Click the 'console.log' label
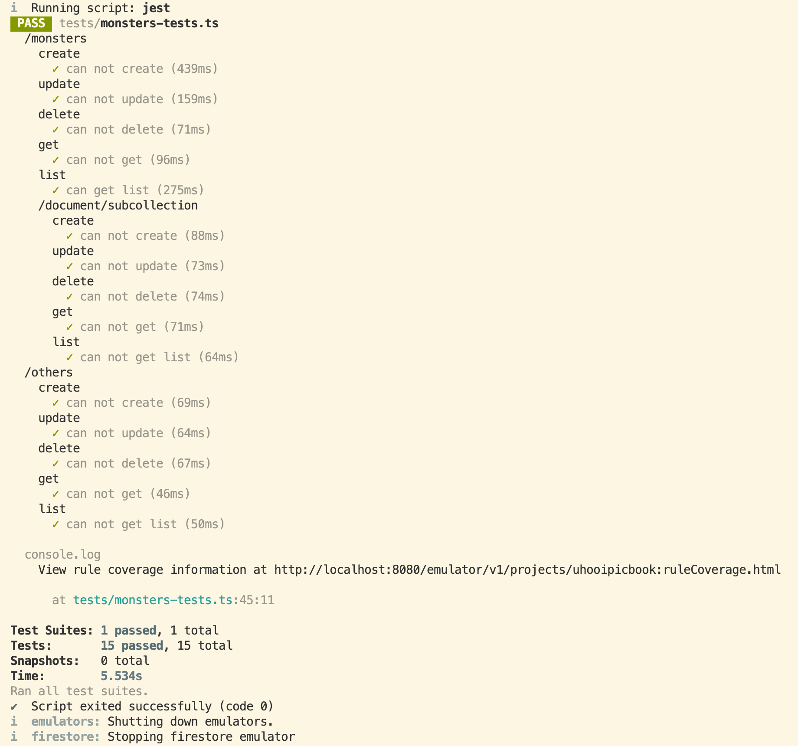Viewport: 798px width, 746px height. [62, 555]
